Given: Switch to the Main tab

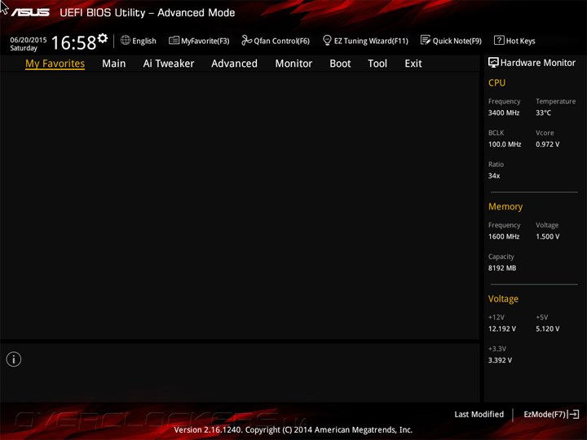Looking at the screenshot, I should (x=114, y=64).
